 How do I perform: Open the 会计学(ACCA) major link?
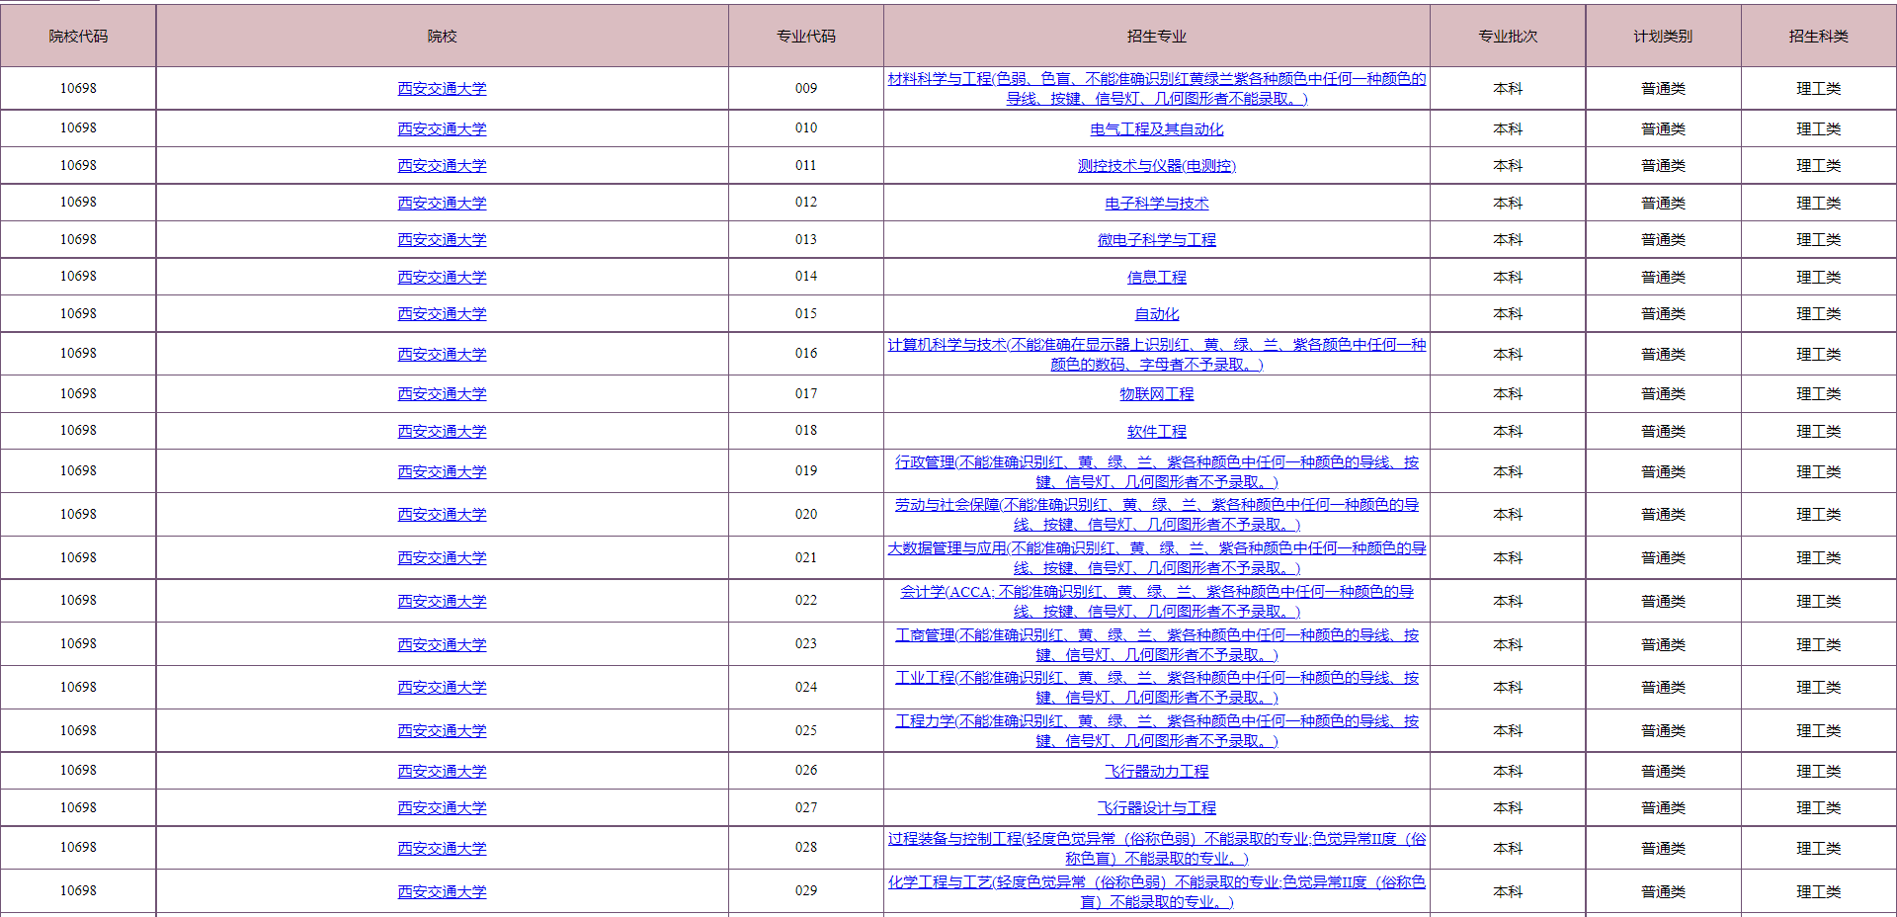[x=1156, y=601]
